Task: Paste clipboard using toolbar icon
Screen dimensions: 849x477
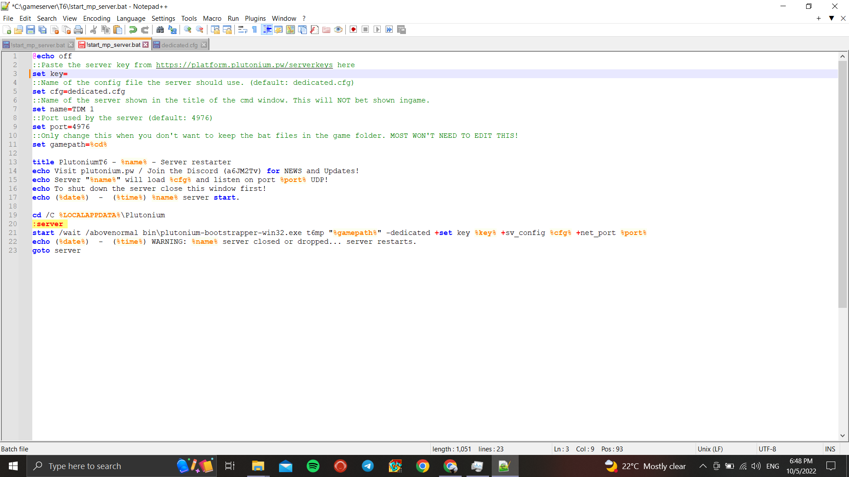Action: click(117, 30)
